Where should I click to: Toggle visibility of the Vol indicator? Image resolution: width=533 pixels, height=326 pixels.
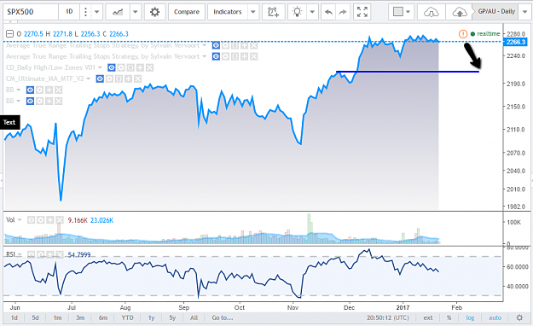[x=31, y=220]
